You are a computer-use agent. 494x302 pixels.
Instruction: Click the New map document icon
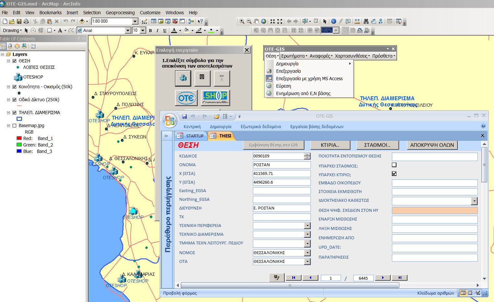(x=5, y=21)
